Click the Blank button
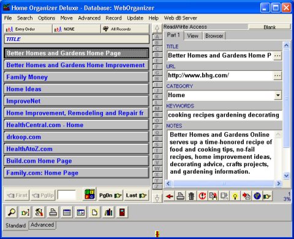 [x=269, y=27]
